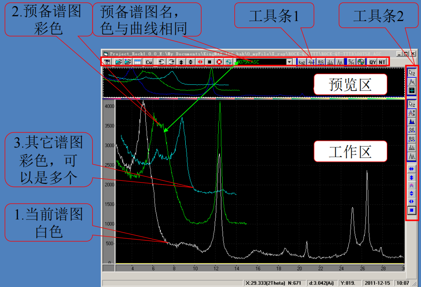Click the QY button in top toolbar
Viewport: 421px width, 287px height.
coord(372,62)
